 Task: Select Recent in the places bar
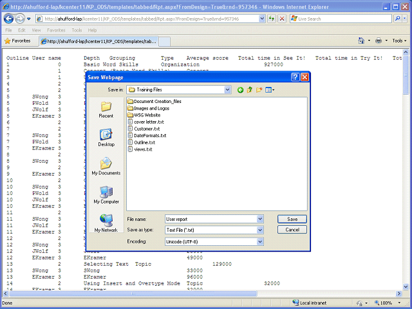(106, 109)
